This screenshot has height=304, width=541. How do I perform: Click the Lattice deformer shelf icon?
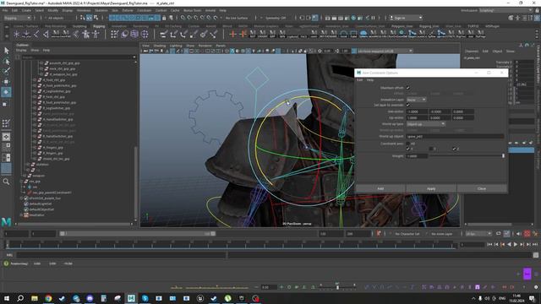pyautogui.click(x=134, y=34)
